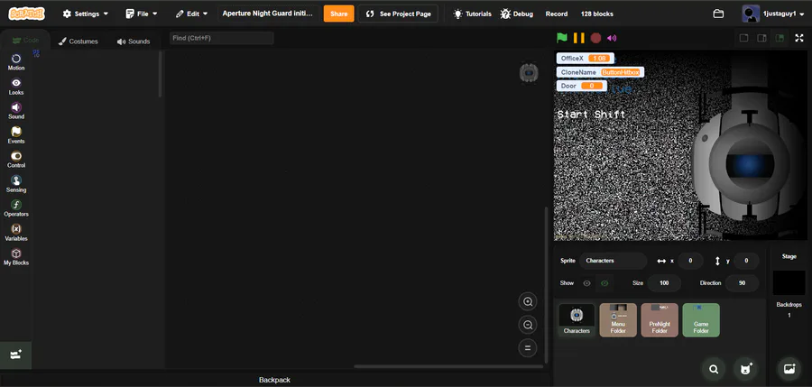Click the Find (Ctrl+F) search box
Viewport: 812px width, 387px height.
[222, 38]
